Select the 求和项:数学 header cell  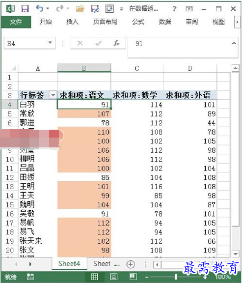[x=137, y=95]
